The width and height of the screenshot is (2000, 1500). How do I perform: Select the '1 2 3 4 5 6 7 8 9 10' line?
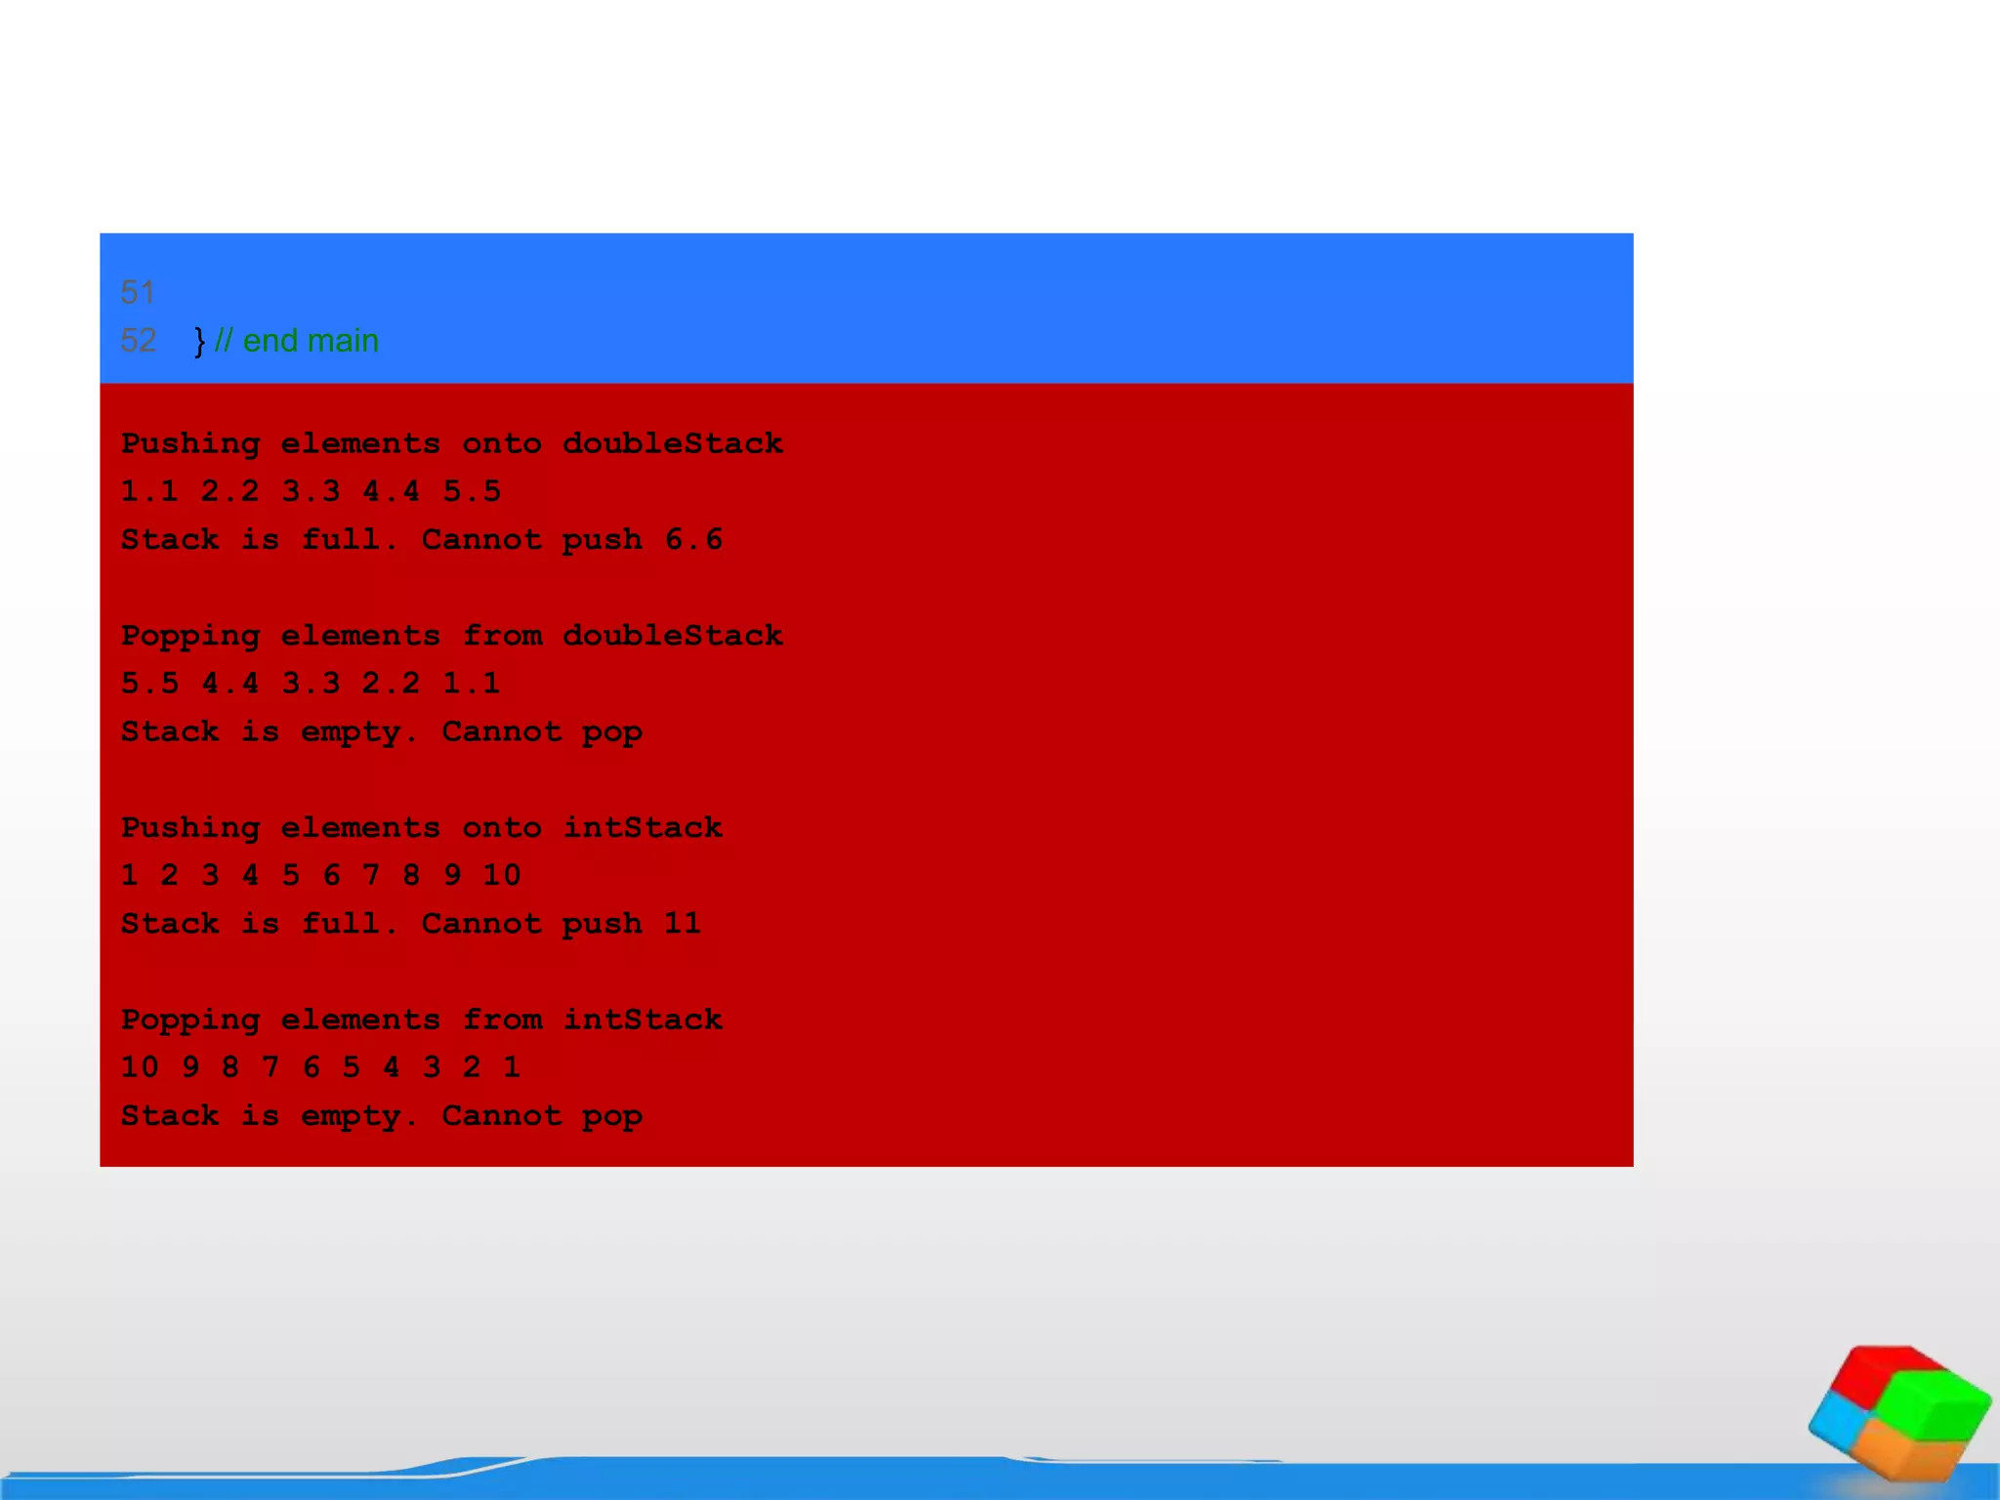click(321, 875)
